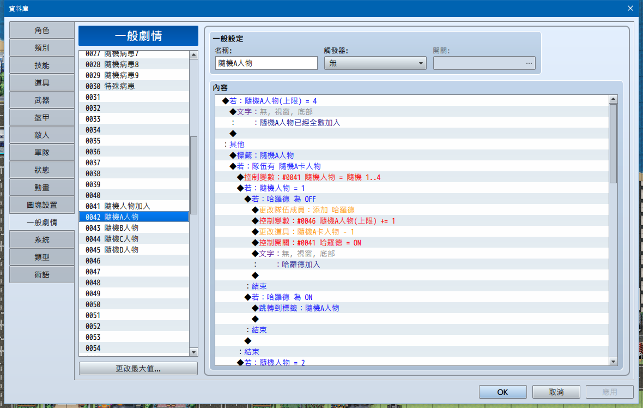Click the content panel scroll-down arrow
Image resolution: width=643 pixels, height=408 pixels.
pyautogui.click(x=614, y=362)
